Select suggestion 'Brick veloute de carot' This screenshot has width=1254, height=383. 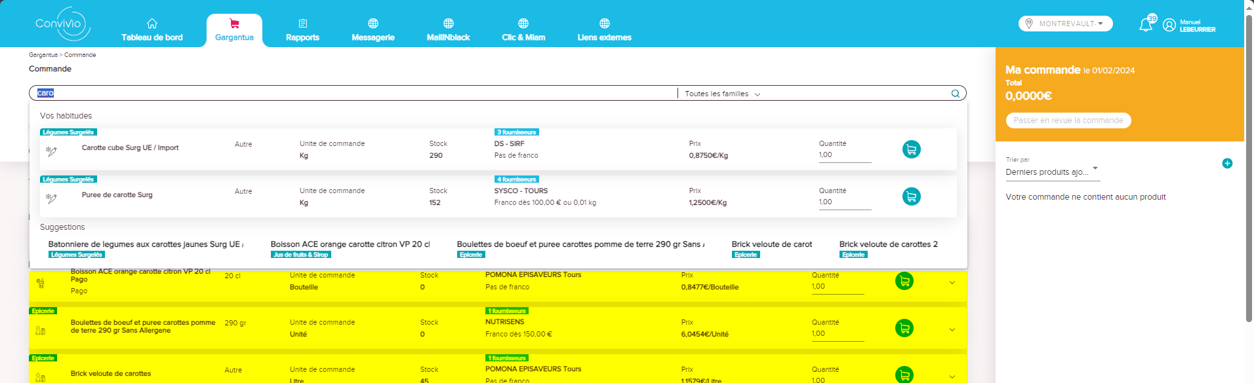(x=772, y=244)
